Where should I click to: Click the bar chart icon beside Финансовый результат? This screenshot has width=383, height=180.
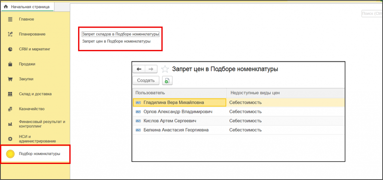point(10,124)
